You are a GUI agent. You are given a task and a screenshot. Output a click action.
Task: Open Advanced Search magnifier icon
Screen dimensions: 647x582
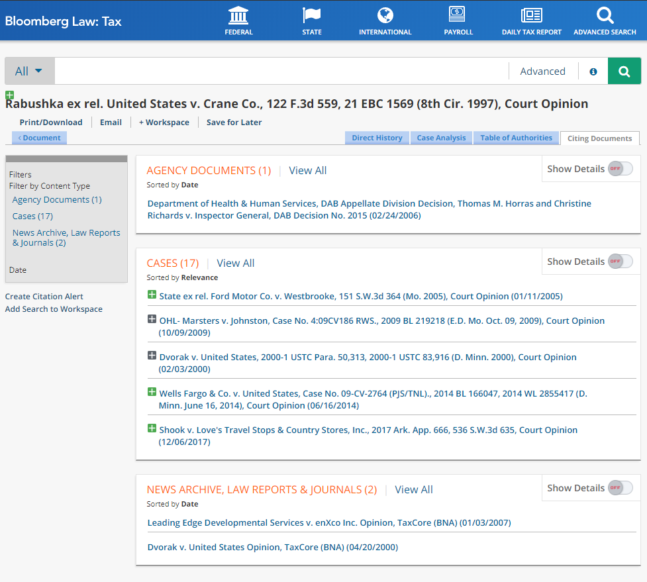click(605, 15)
